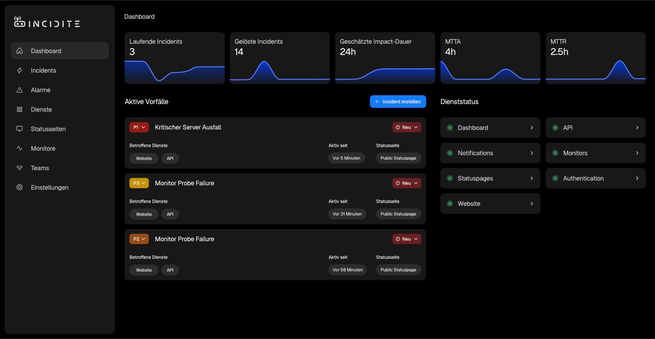Viewport: 655px width, 339px height.
Task: Click P3 incident title Monitor Probe Failure
Action: coord(185,183)
